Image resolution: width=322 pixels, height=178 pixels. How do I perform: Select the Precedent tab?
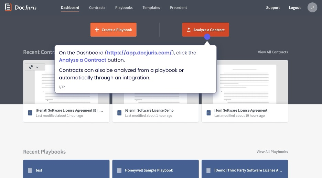click(x=178, y=8)
